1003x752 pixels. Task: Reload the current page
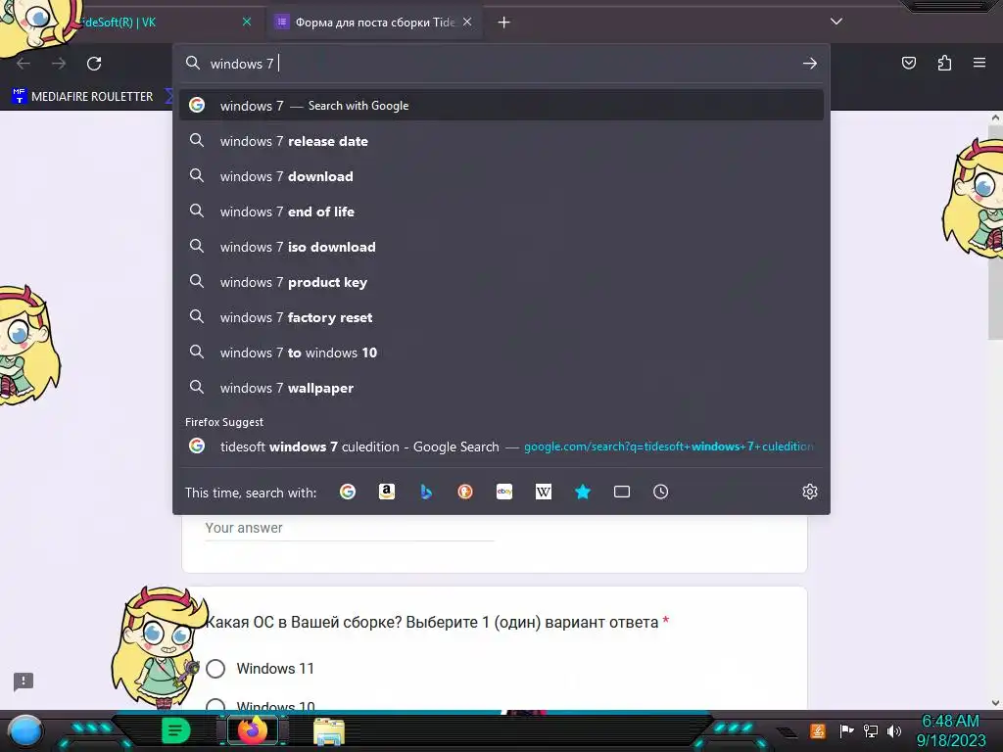(94, 64)
